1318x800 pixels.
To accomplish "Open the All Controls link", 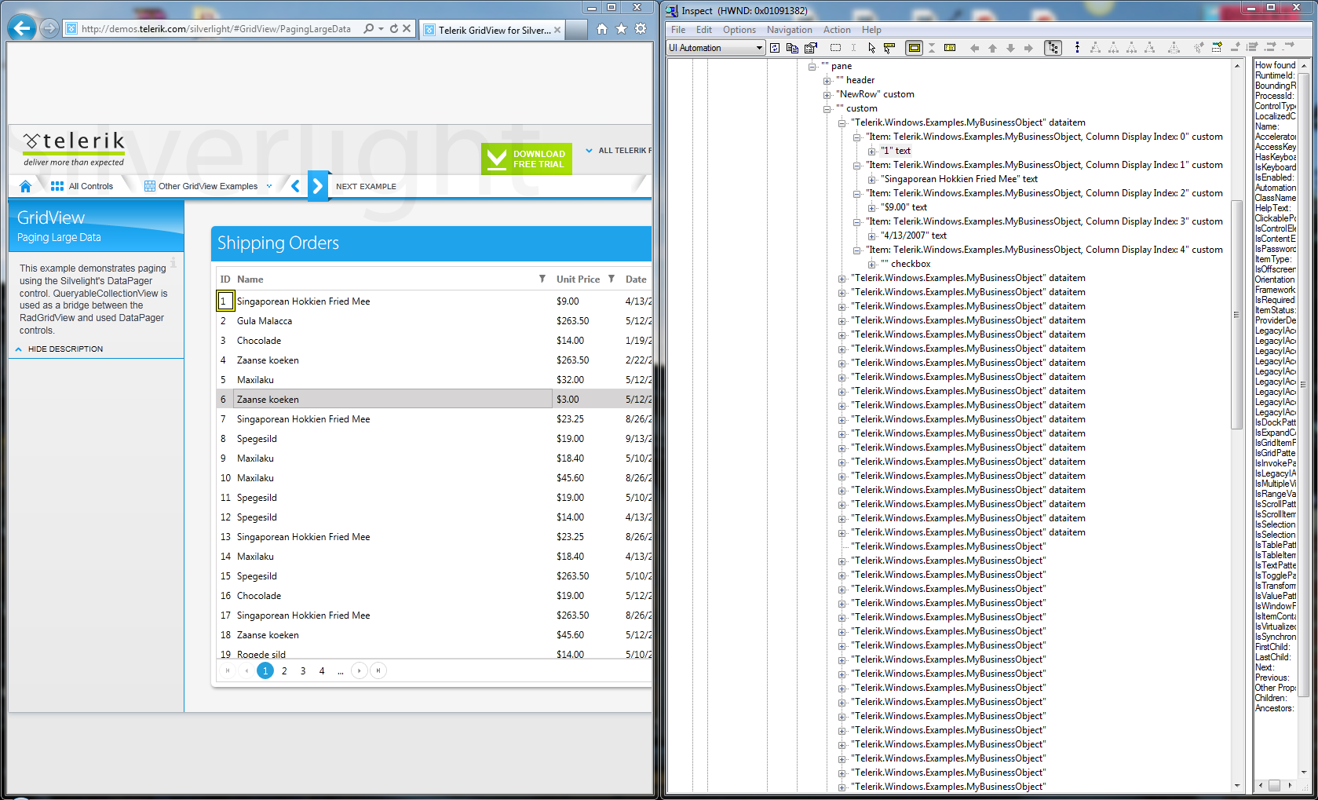I will click(x=82, y=186).
